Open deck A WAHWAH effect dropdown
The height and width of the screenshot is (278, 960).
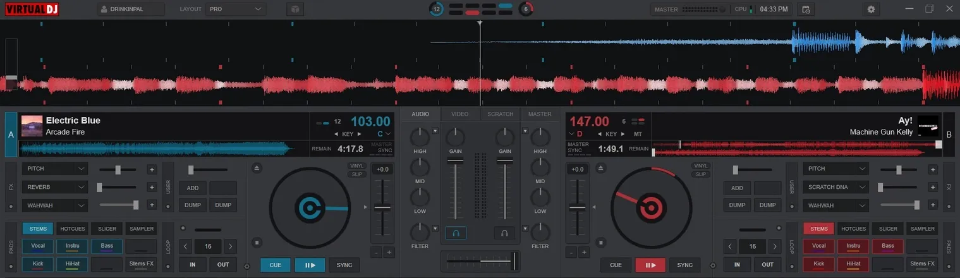54,205
